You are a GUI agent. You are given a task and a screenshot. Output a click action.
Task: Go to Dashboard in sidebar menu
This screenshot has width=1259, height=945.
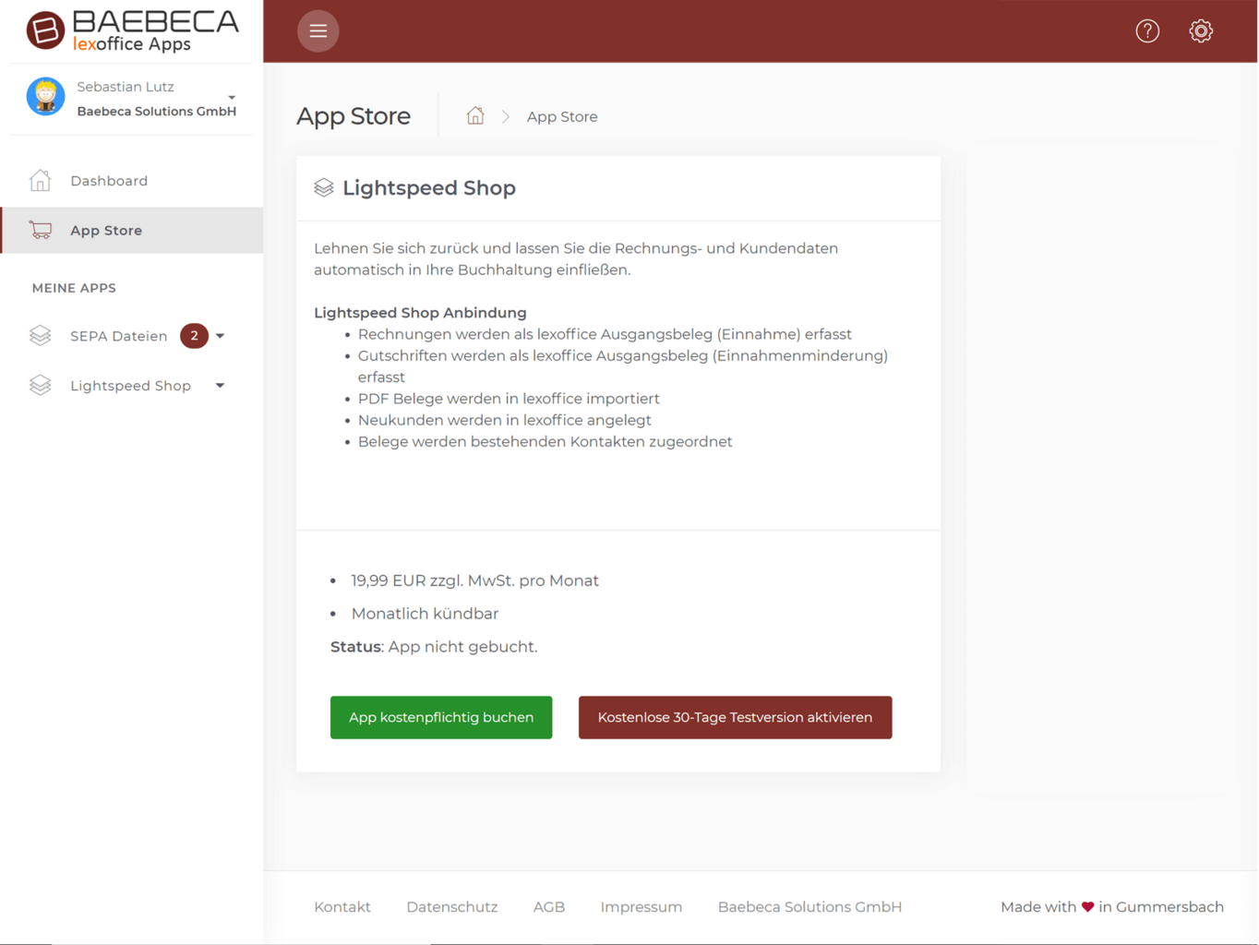click(x=109, y=181)
